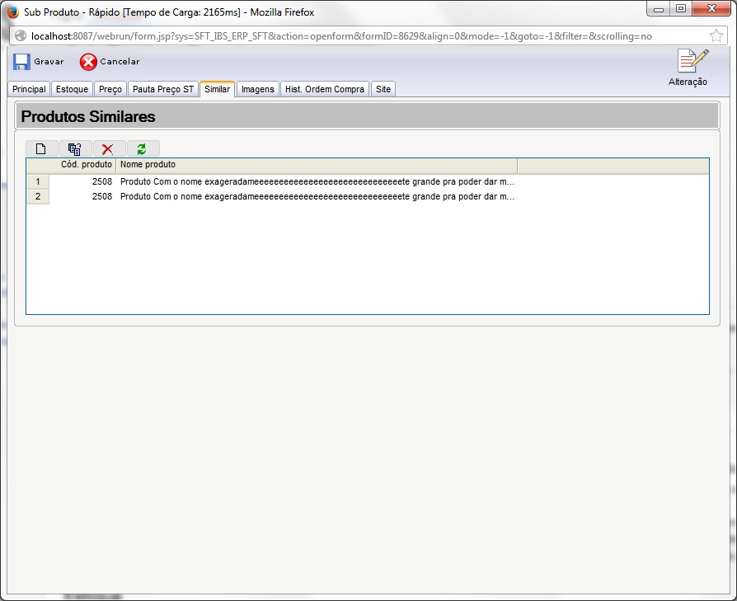
Task: Click the red Cancelar icon
Action: coord(88,62)
